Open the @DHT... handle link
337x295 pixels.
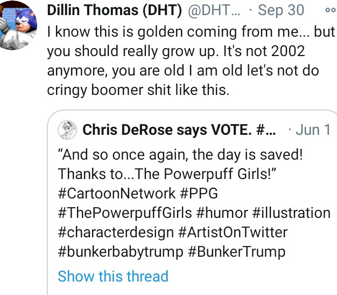pos(214,10)
